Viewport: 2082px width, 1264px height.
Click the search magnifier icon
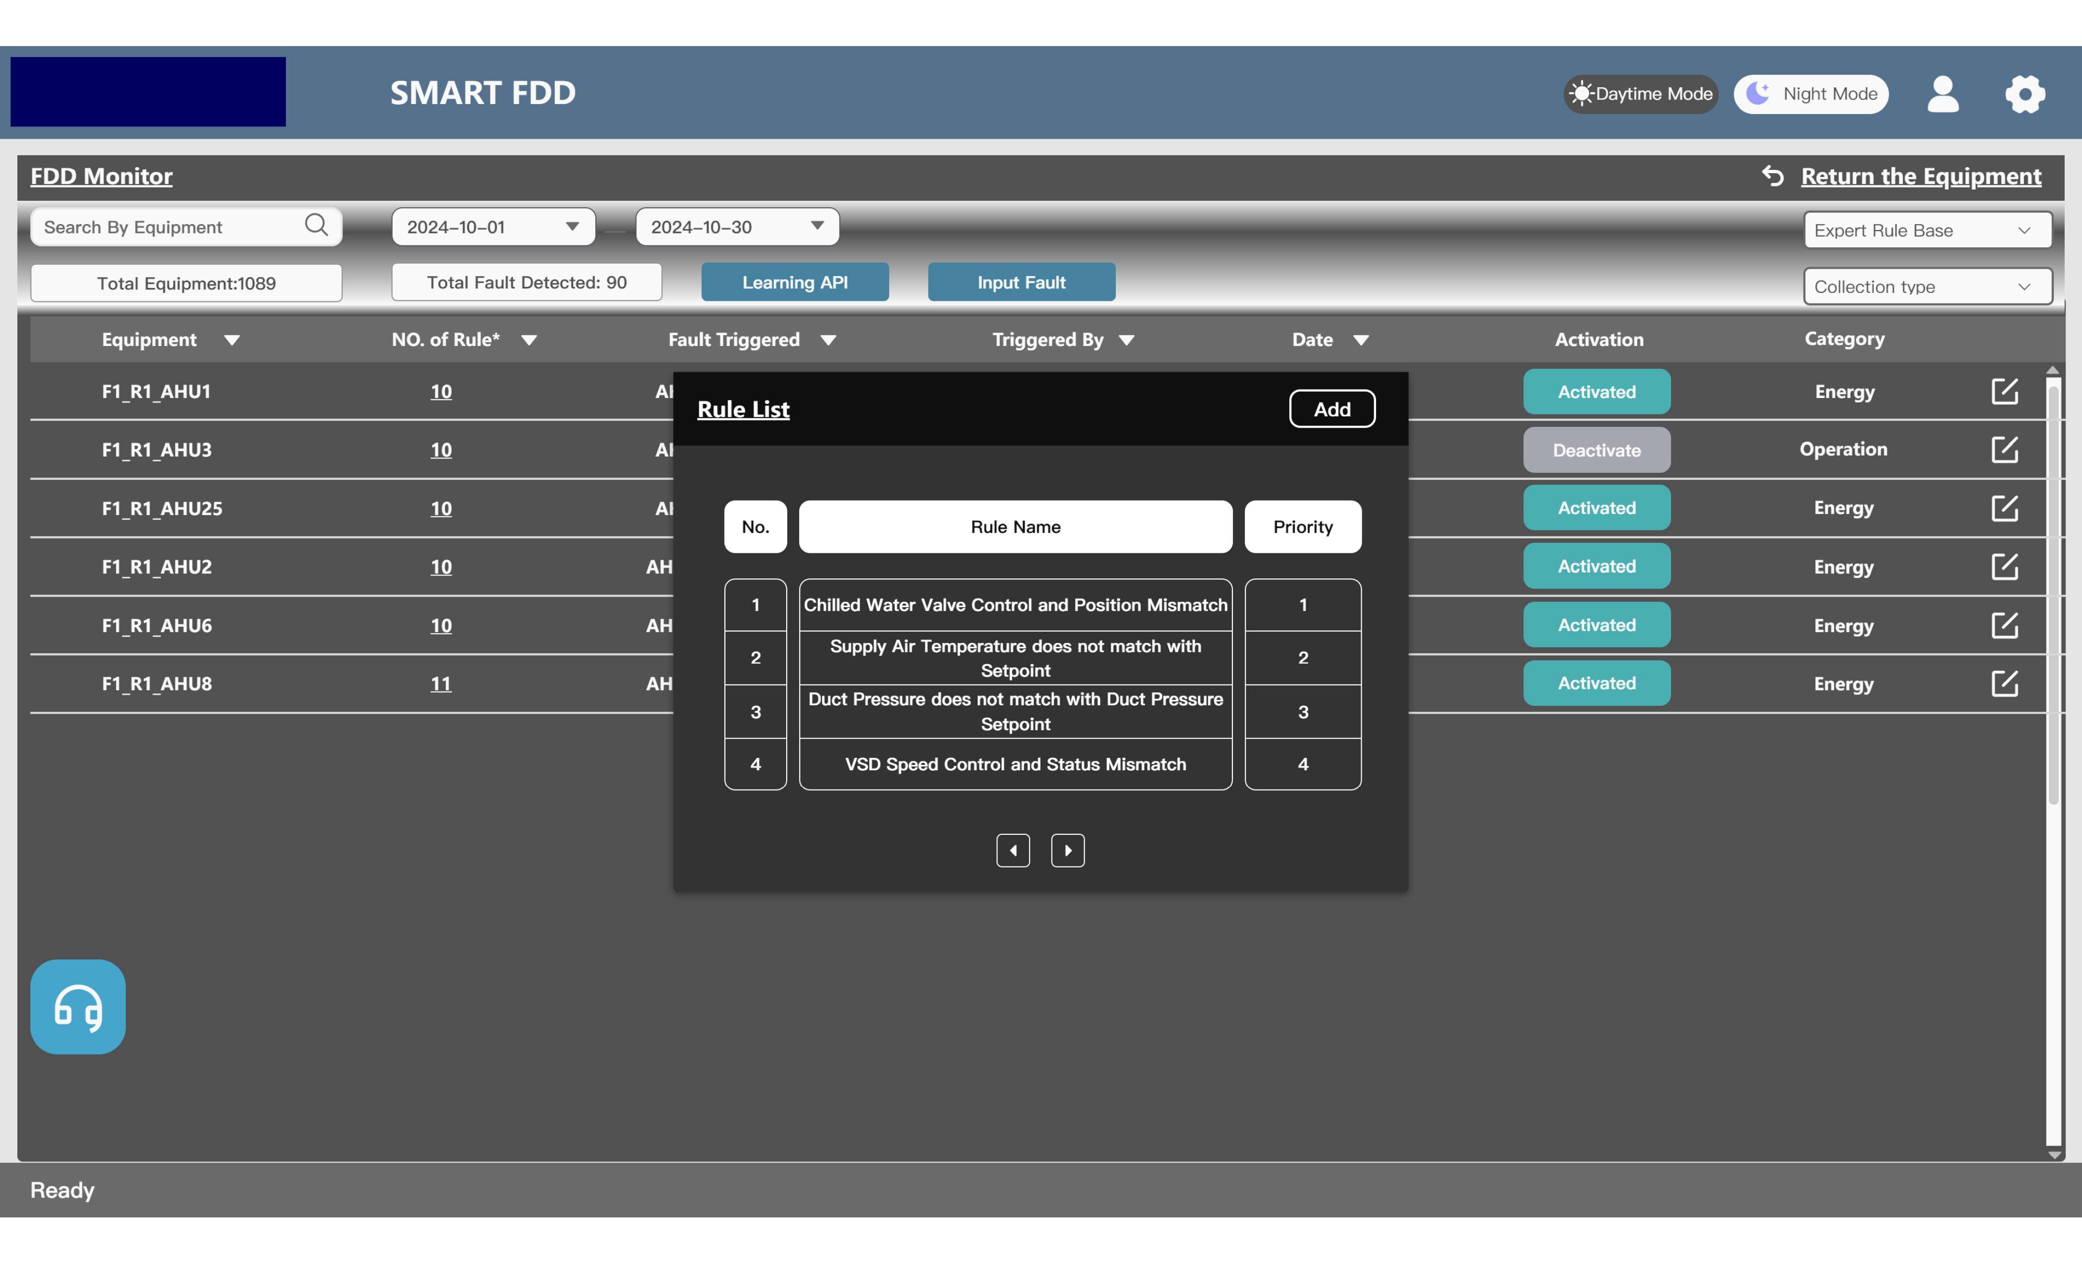(316, 226)
